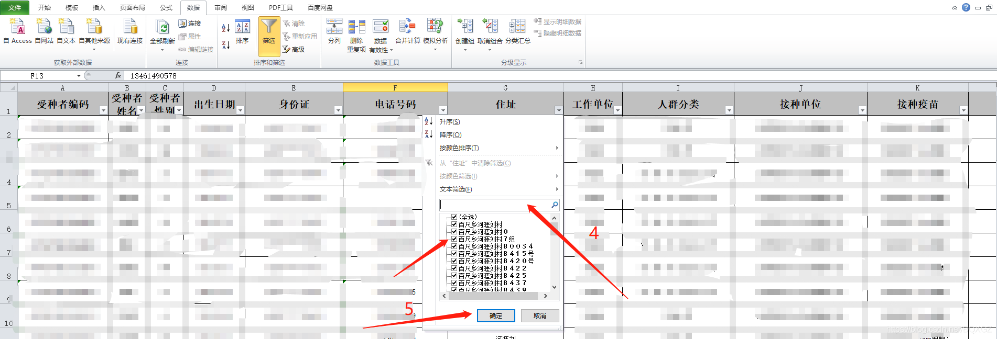Uncheck 百尺乡河涯刘村7组 checkbox

(x=454, y=239)
